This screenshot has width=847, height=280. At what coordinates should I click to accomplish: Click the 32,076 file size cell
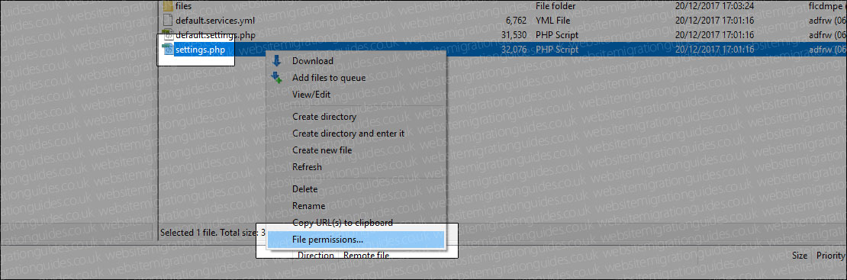(x=514, y=50)
